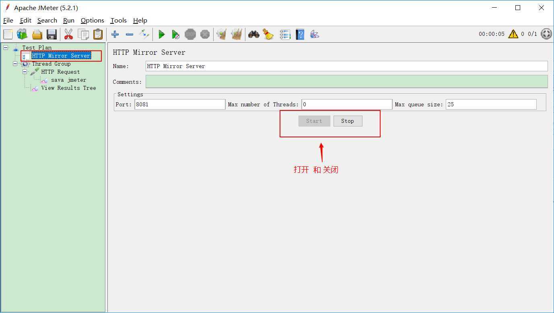This screenshot has width=554, height=313.
Task: Open the Function Helper list icon
Action: click(x=285, y=34)
